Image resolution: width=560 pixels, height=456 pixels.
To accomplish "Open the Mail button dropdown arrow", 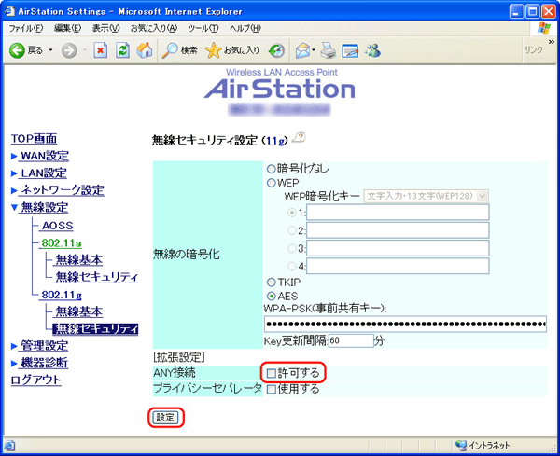I will tap(314, 50).
